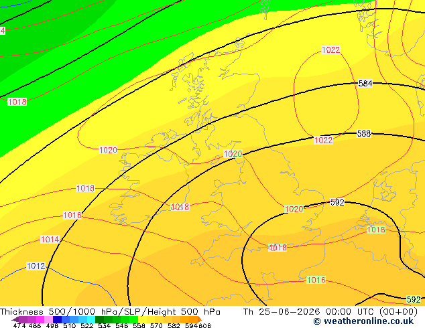
Task: Click the legend value 546
Action: tap(122, 325)
